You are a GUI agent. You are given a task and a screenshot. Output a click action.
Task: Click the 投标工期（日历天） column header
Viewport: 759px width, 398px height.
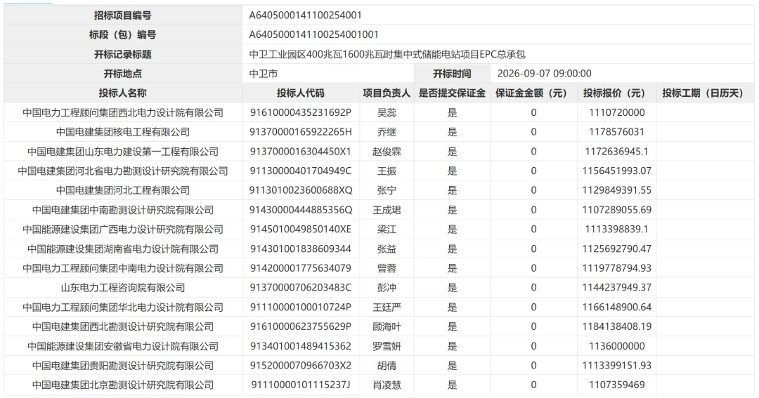(x=705, y=93)
